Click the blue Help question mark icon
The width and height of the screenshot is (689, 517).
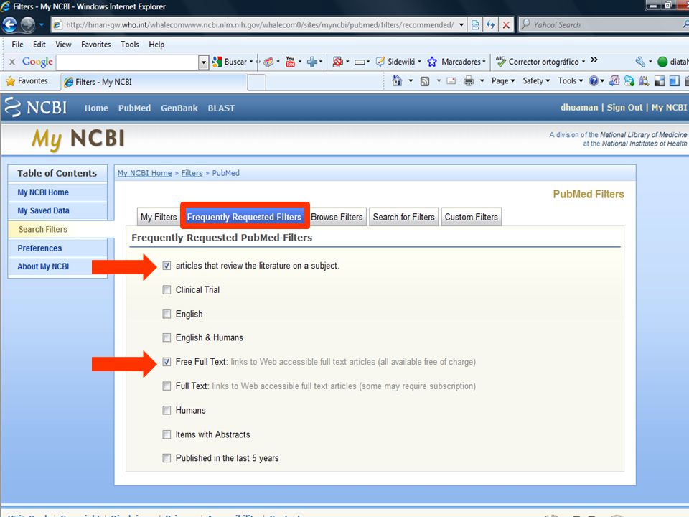(x=594, y=81)
